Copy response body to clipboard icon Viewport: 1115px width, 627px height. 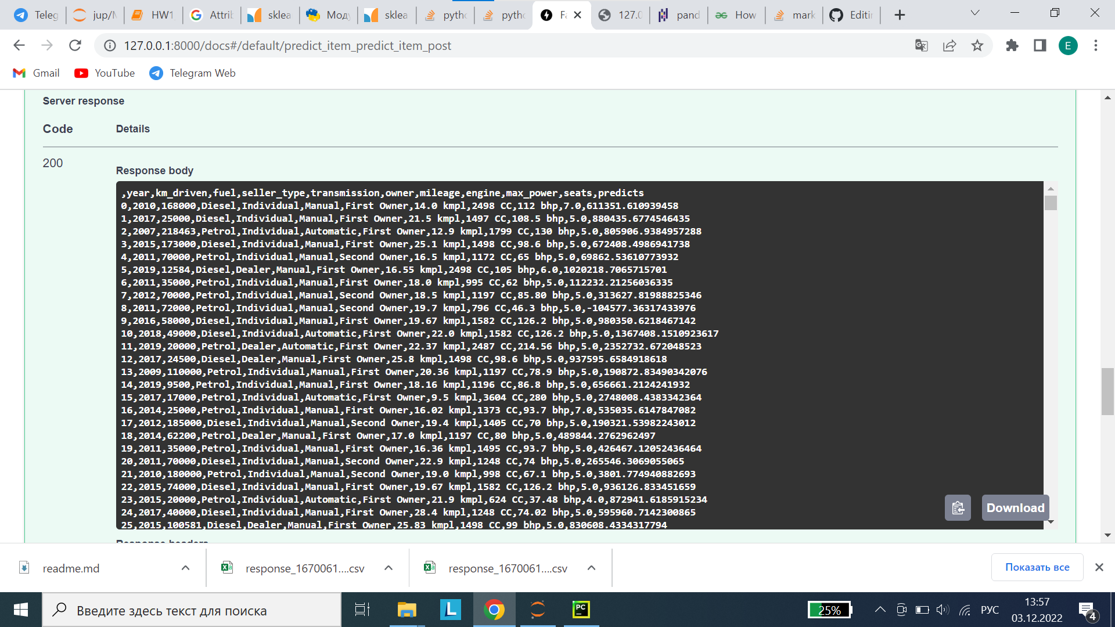coord(958,508)
